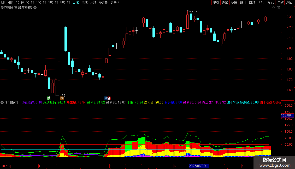295x169 pixels.
Task: Click the 标记 mark button
Action: coord(270,2)
